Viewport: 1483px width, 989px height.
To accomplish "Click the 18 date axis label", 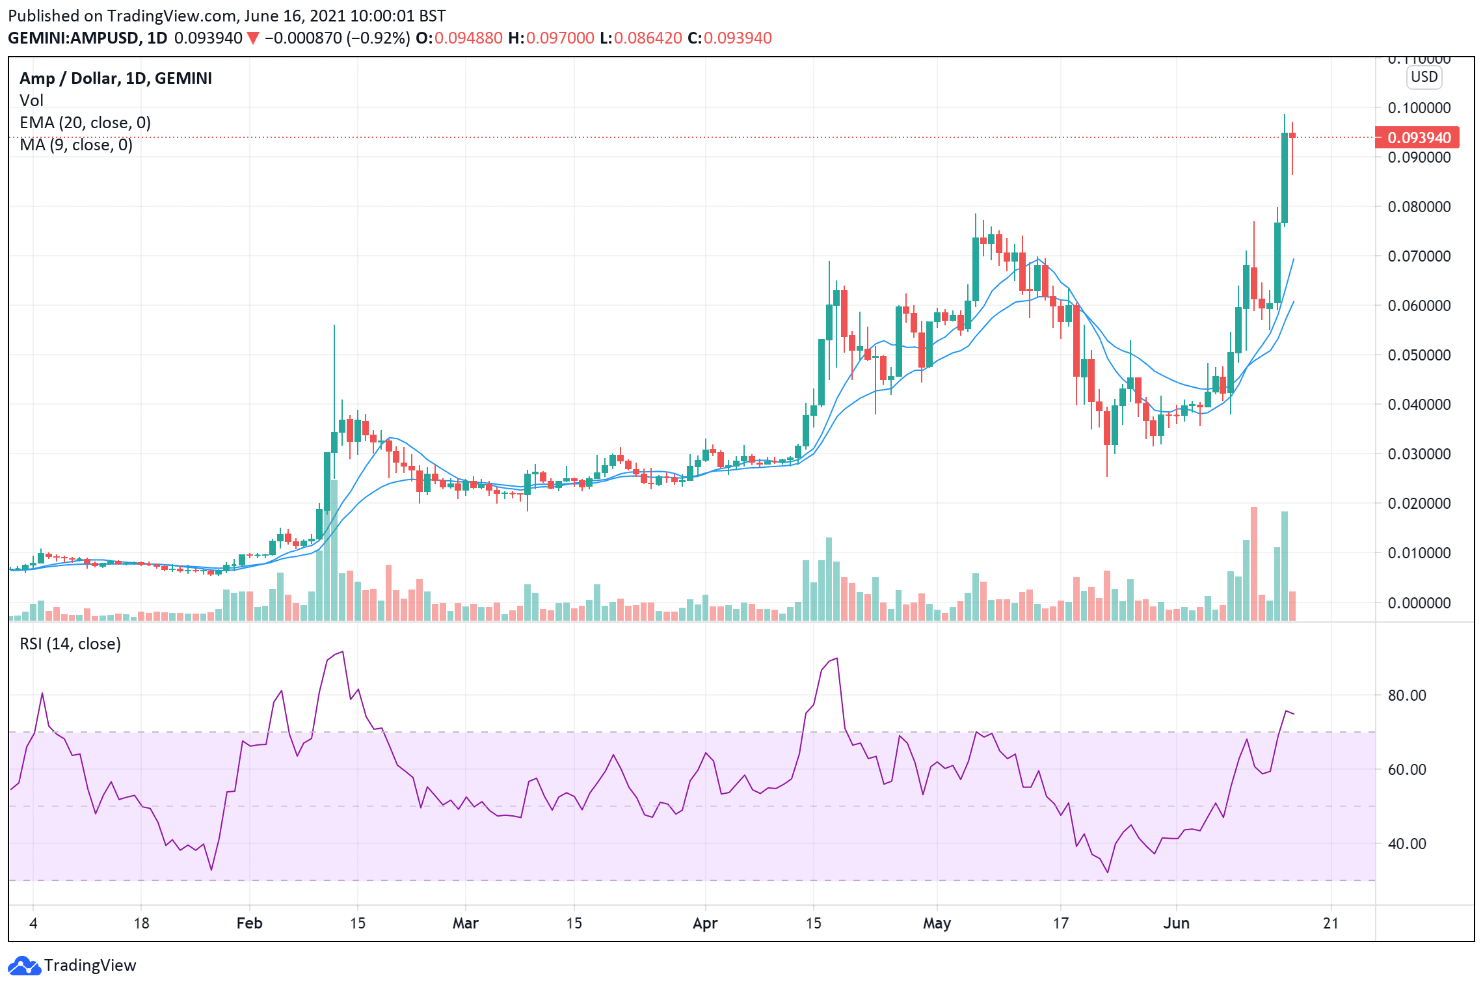I will point(141,923).
